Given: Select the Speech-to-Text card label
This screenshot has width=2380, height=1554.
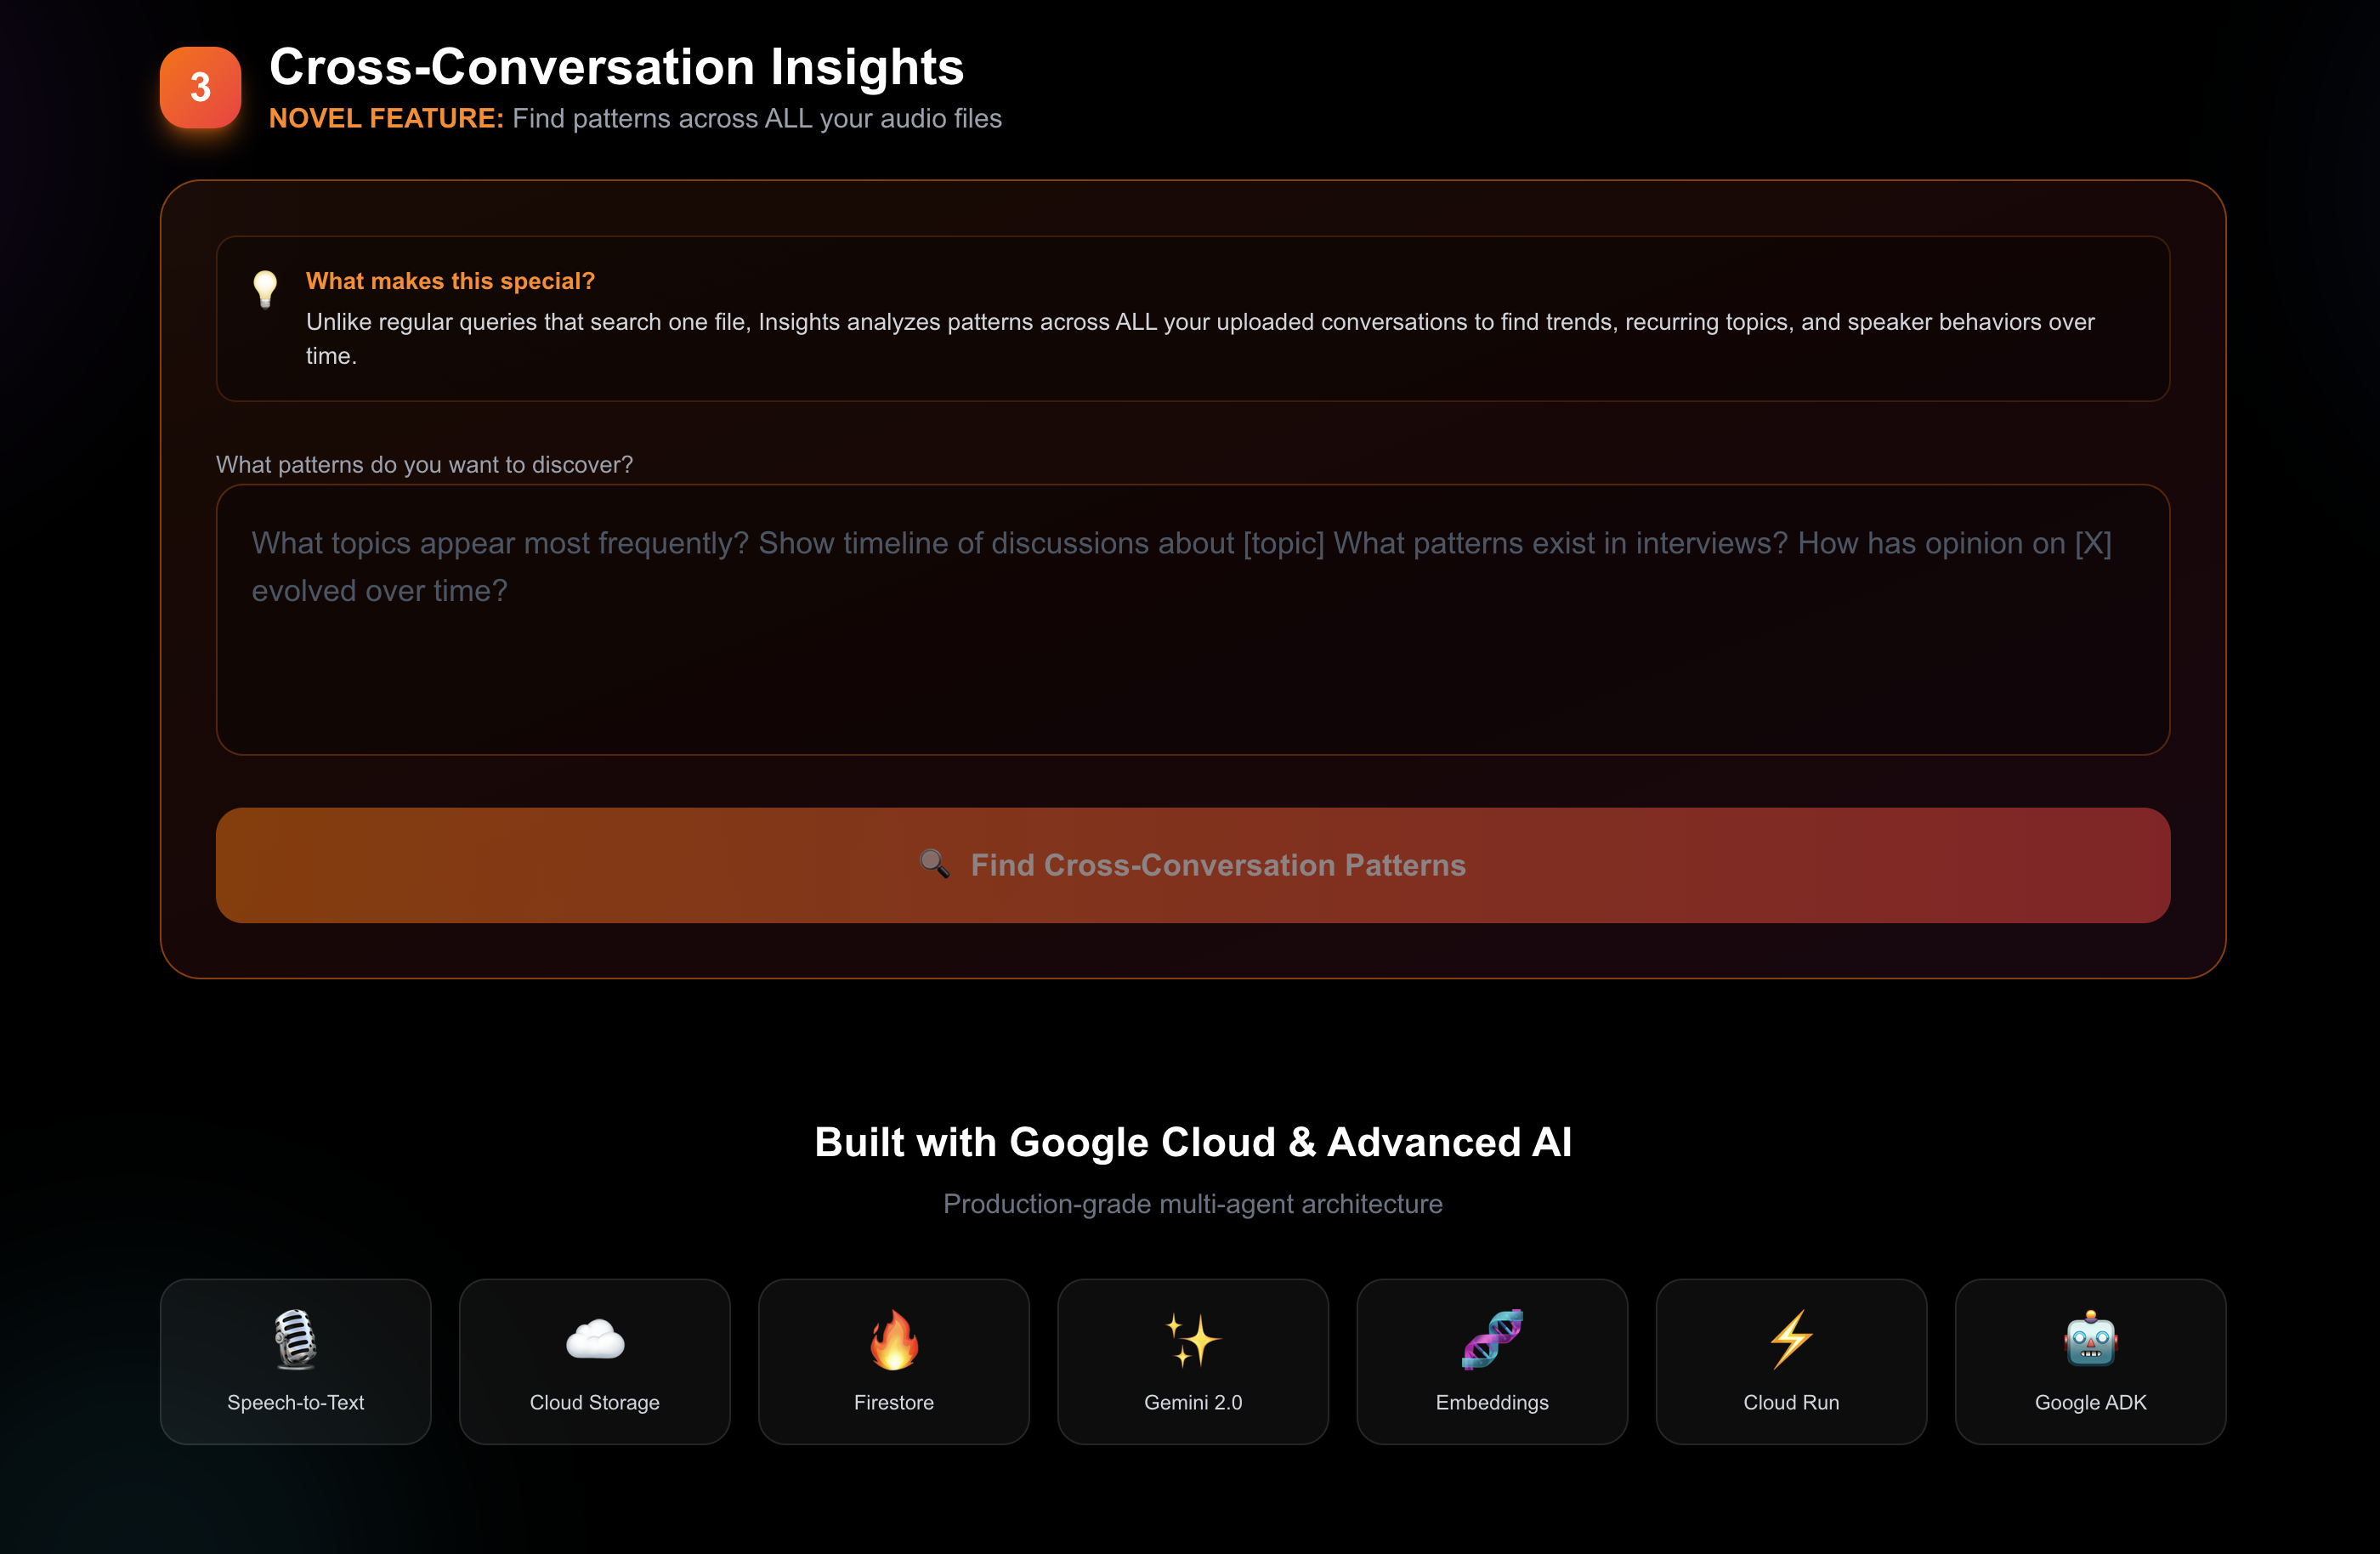Looking at the screenshot, I should coord(295,1402).
